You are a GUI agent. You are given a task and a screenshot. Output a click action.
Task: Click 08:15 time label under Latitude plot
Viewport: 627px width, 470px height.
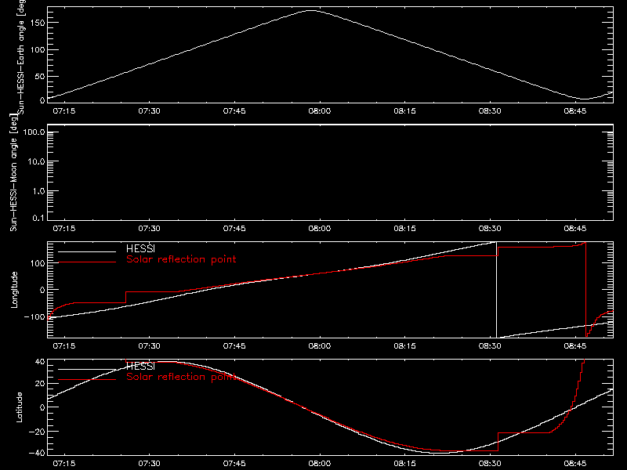coord(404,464)
